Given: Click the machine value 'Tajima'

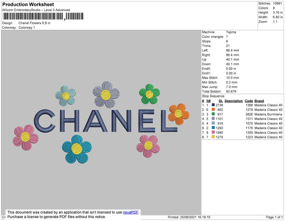Looking at the screenshot, I should pos(231,32).
